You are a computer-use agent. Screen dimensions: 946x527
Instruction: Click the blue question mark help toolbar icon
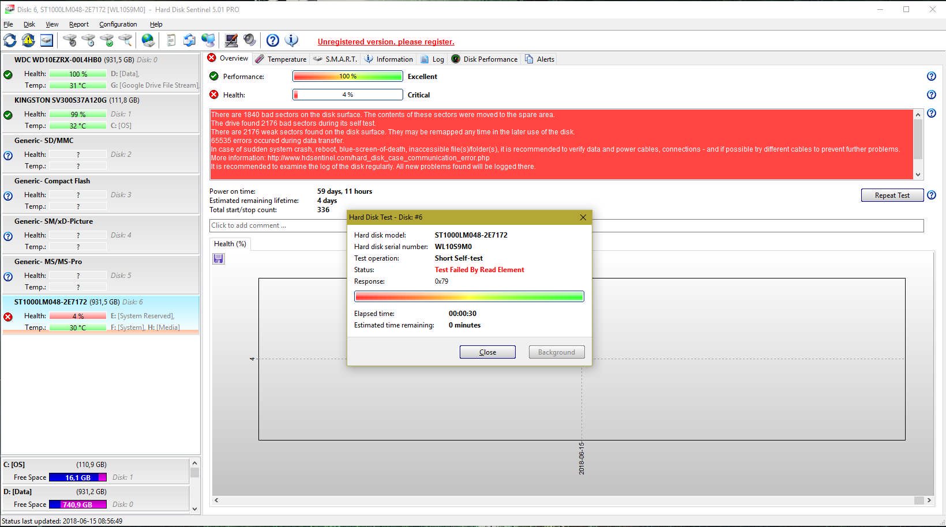tap(273, 40)
